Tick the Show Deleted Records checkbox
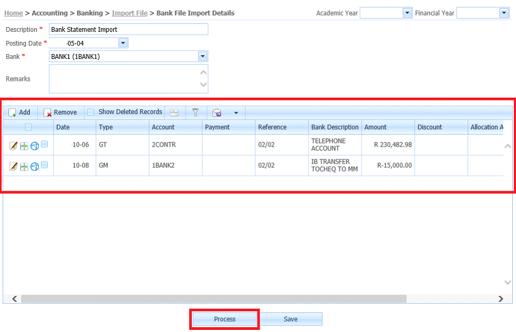The width and height of the screenshot is (516, 332). point(90,112)
